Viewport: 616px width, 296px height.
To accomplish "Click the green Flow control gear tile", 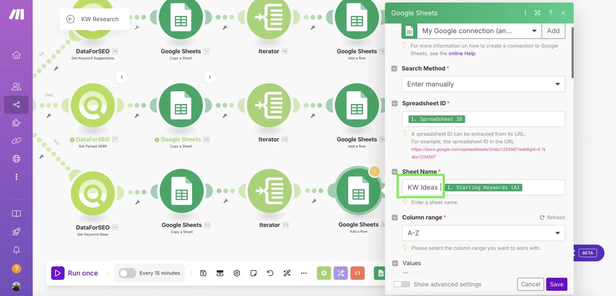I will pyautogui.click(x=324, y=273).
